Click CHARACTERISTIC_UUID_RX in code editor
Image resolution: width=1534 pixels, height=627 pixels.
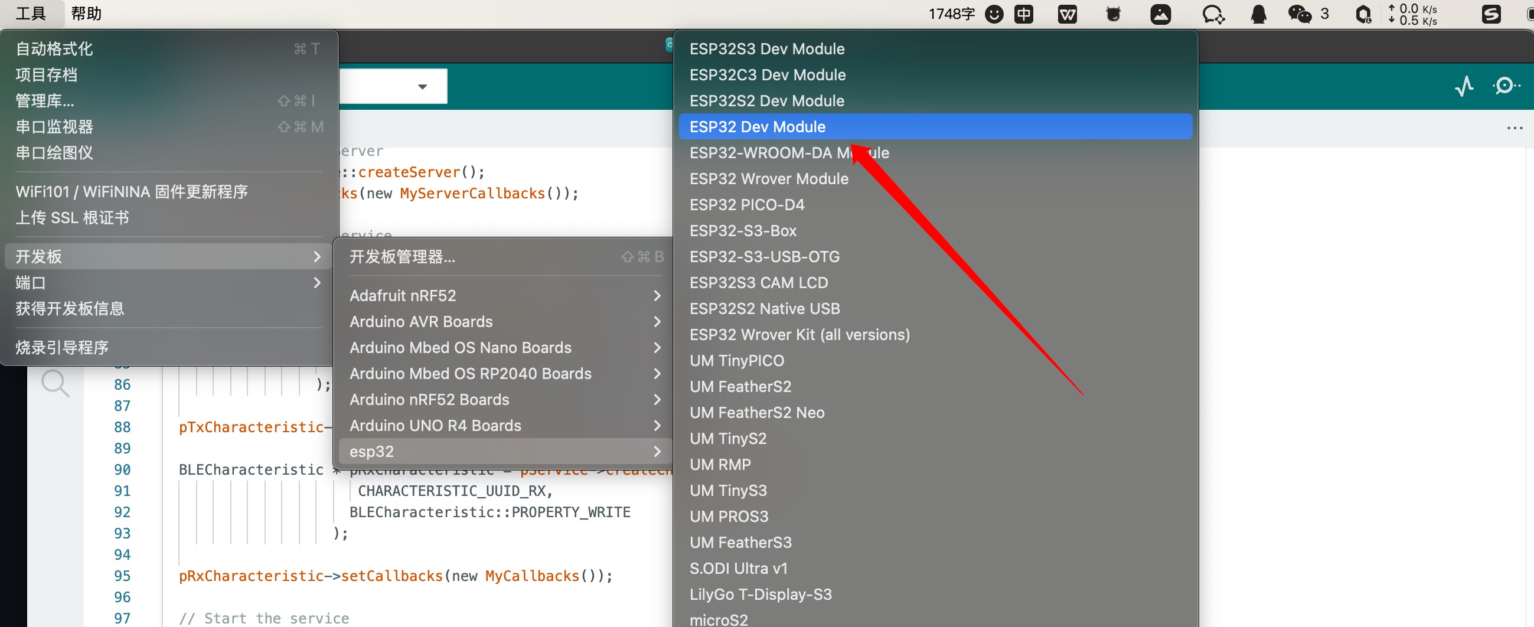451,491
